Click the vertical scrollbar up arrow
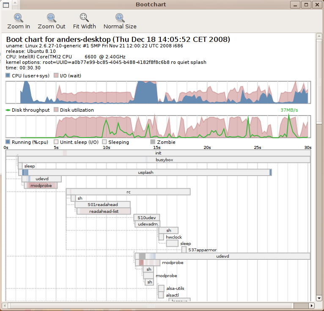324x311 pixels. (x=319, y=36)
